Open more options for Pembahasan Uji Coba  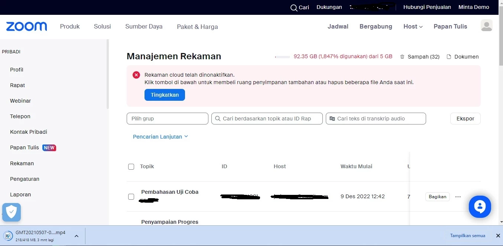click(x=458, y=197)
